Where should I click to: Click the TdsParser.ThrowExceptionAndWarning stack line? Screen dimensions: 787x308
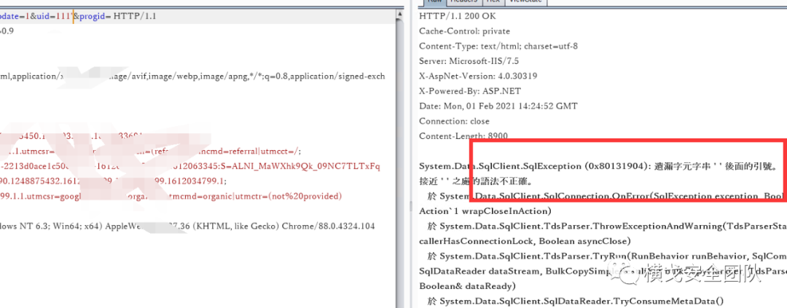pyautogui.click(x=606, y=226)
